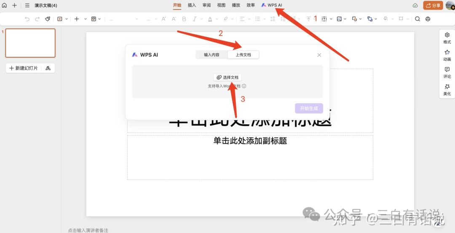Expand the slide layout dropdown arrow
This screenshot has width=455, height=233.
(99, 19)
